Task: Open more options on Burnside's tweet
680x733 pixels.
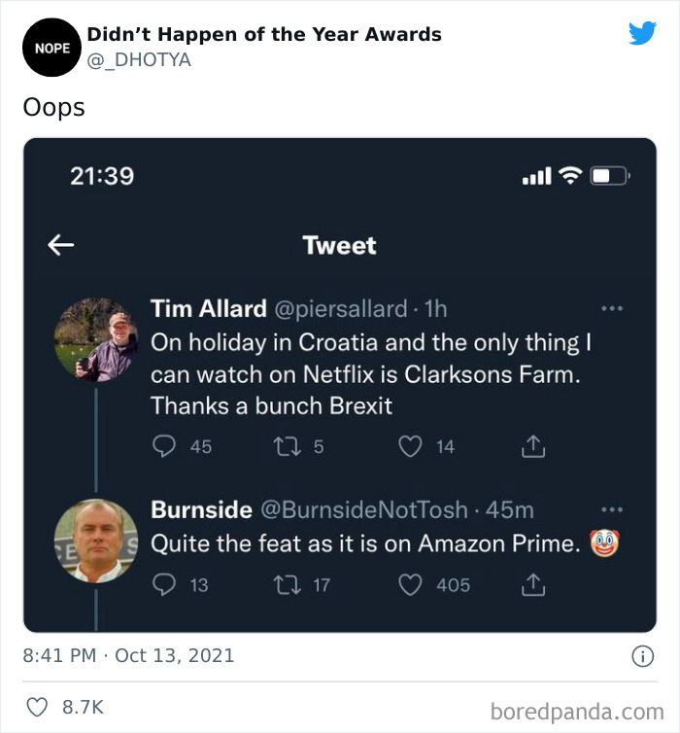Action: [611, 509]
